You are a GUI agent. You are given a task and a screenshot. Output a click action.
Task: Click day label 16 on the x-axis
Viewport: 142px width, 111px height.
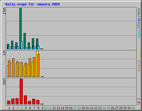click(71, 108)
